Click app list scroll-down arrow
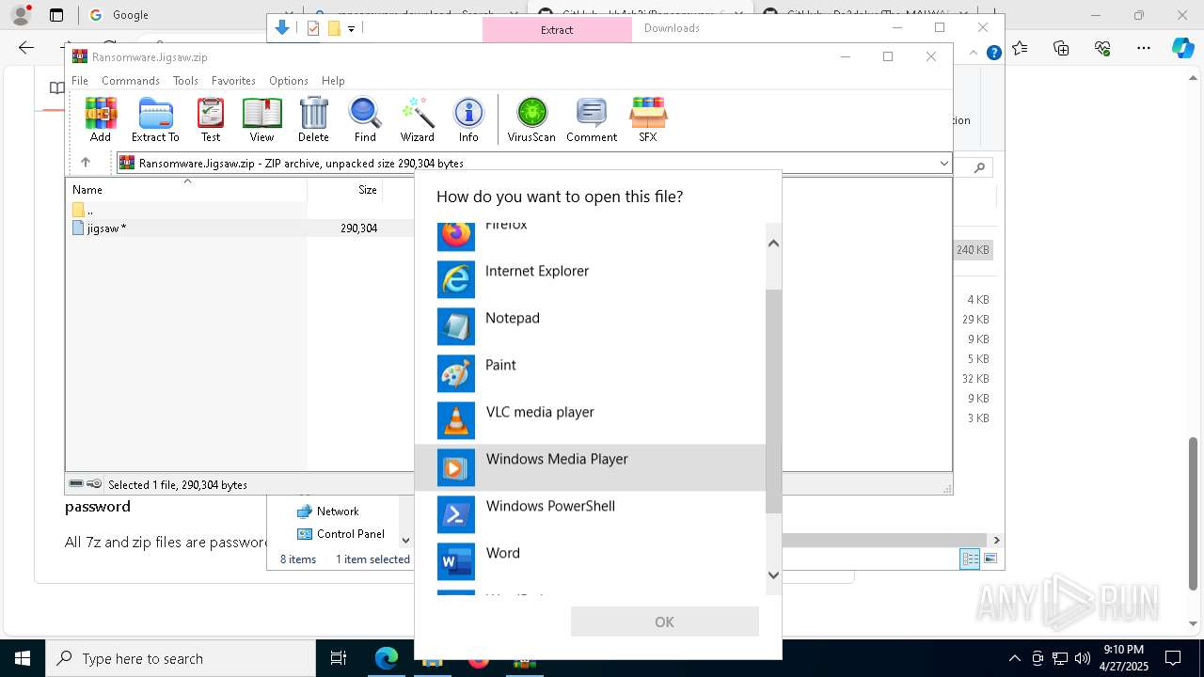Image resolution: width=1204 pixels, height=677 pixels. click(773, 575)
